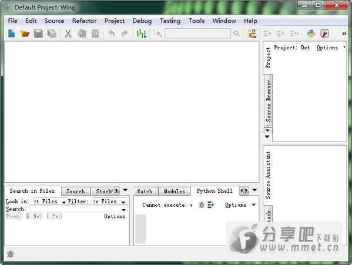Open the Window menu
Viewport: 352px width, 265px height.
224,21
